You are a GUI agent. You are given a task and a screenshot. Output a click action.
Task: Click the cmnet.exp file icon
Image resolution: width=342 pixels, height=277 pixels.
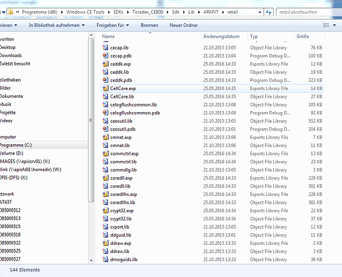point(105,137)
